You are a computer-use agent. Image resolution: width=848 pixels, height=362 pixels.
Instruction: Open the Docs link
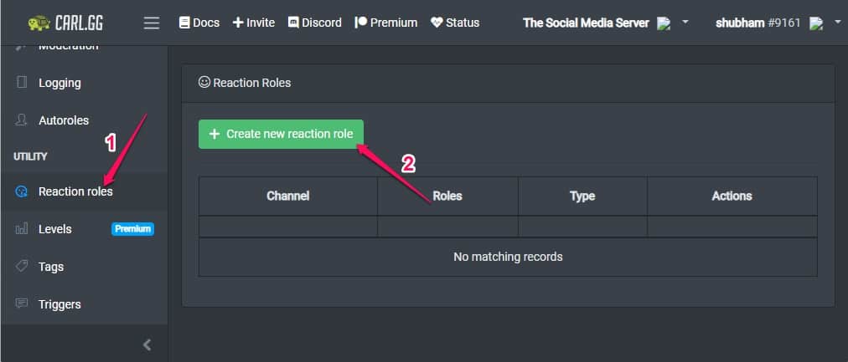(x=199, y=23)
